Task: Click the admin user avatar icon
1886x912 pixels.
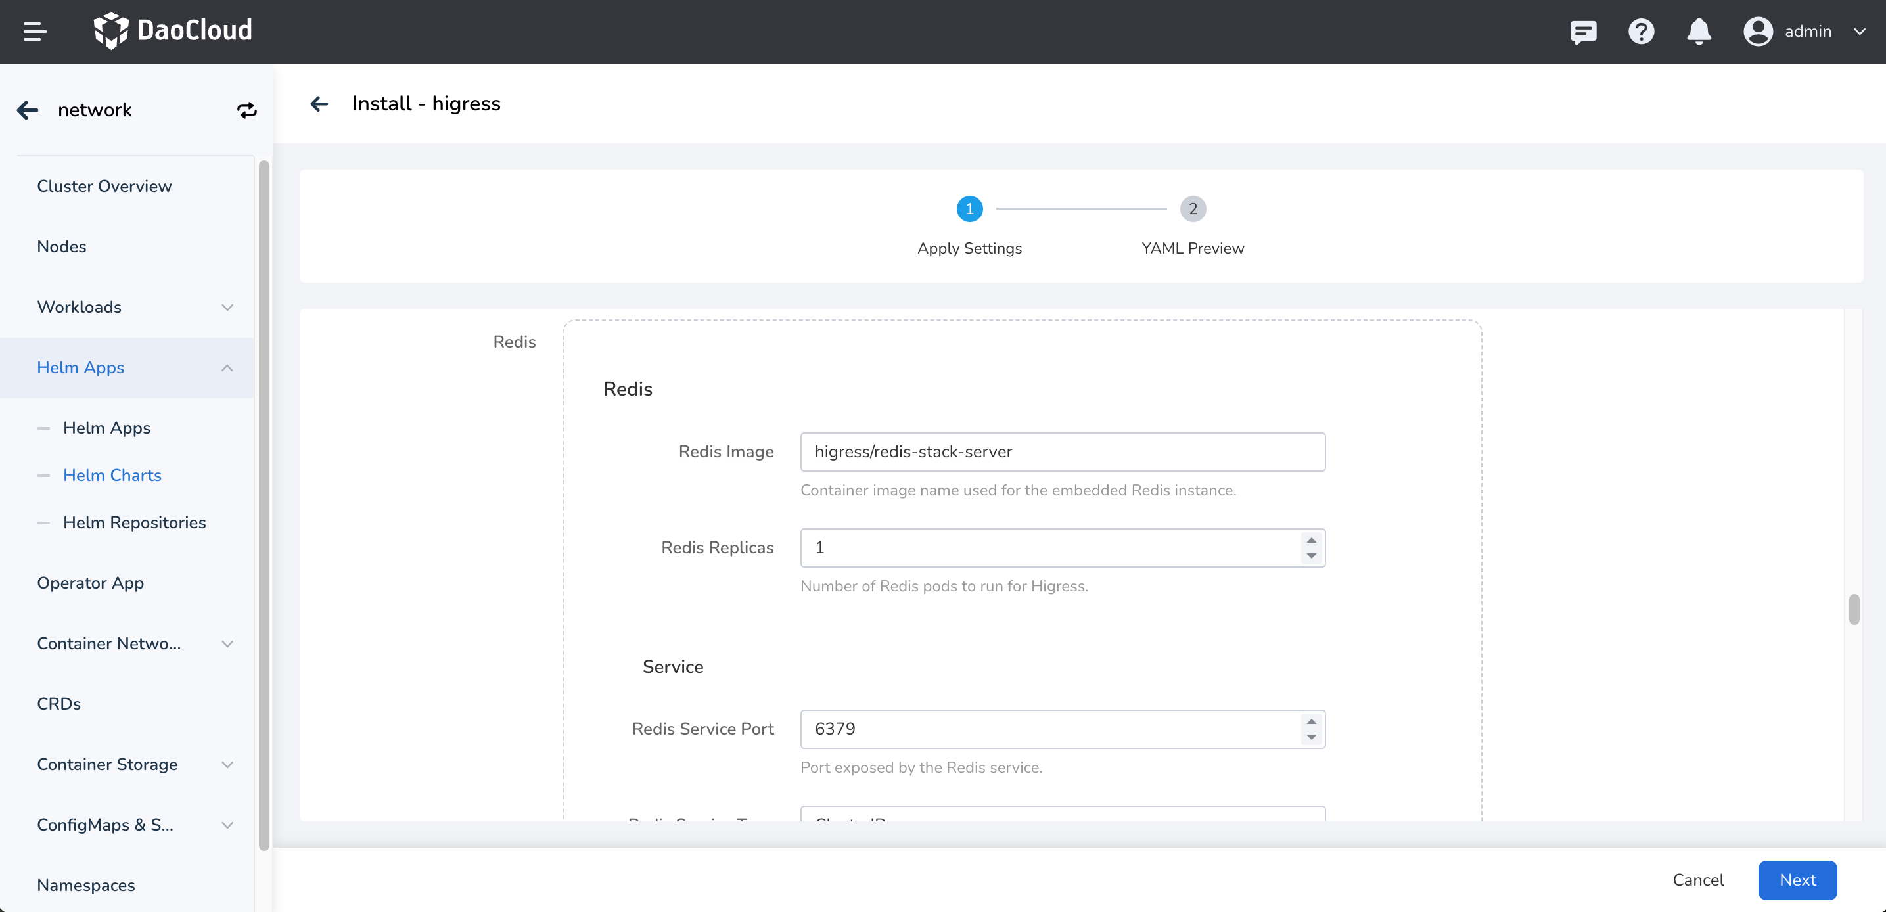Action: (1757, 32)
